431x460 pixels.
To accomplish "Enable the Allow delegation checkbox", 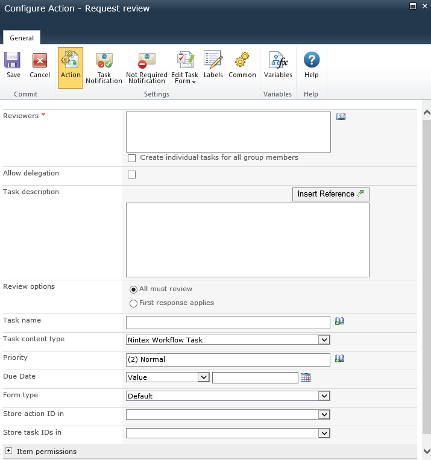I will tap(132, 175).
